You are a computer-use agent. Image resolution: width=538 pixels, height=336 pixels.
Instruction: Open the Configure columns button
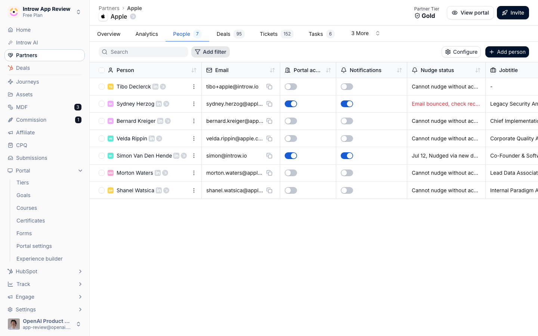point(461,52)
